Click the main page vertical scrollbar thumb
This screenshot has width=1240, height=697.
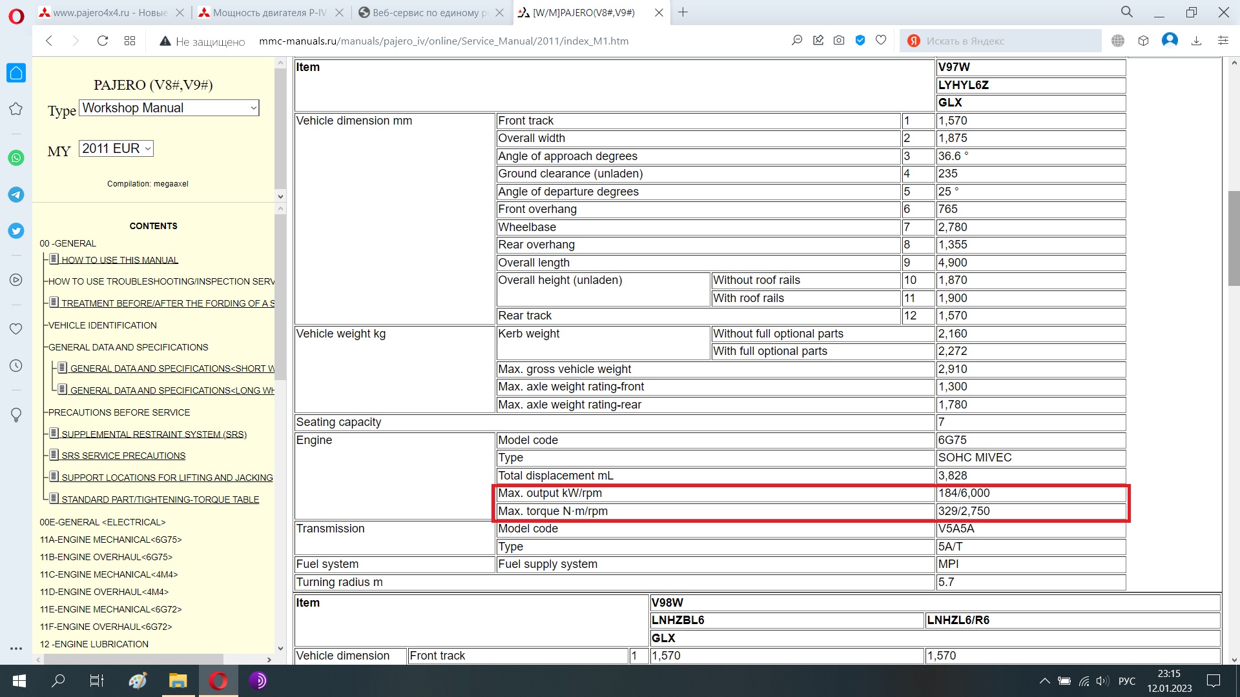(x=1234, y=237)
